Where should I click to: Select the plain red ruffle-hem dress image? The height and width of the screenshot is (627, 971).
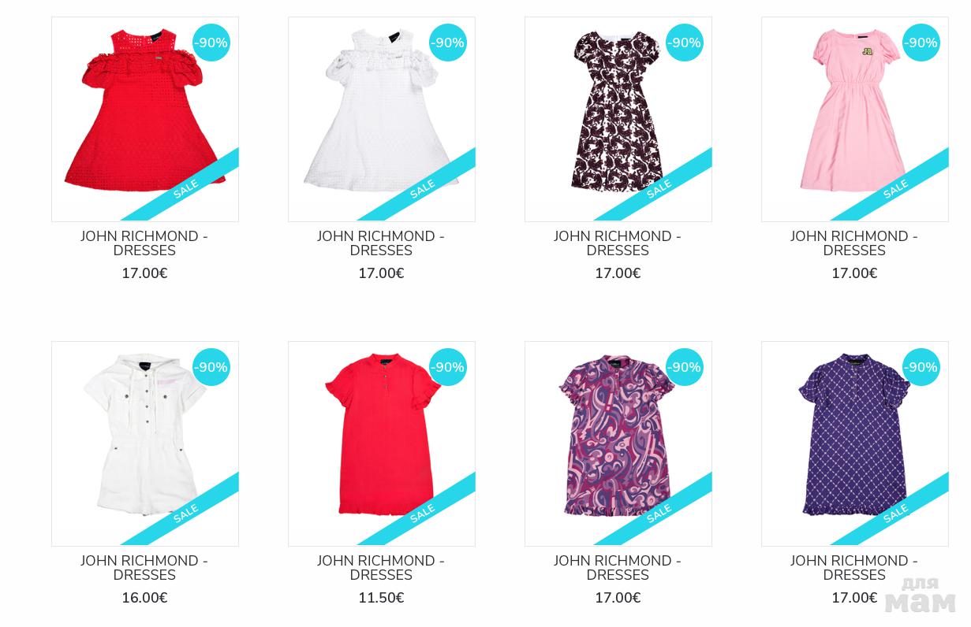[382, 443]
